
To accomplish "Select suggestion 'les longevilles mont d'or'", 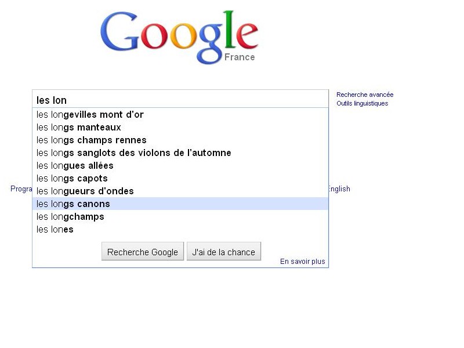I will click(x=180, y=114).
